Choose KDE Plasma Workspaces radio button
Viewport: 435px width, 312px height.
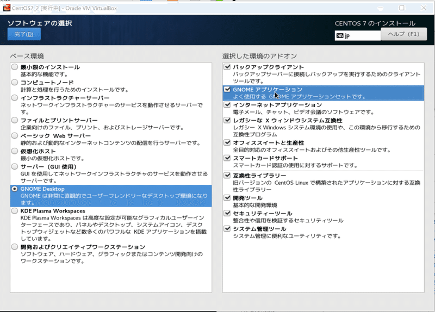tap(15, 211)
